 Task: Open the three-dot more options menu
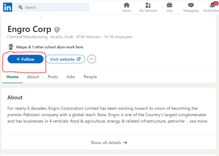point(92,59)
